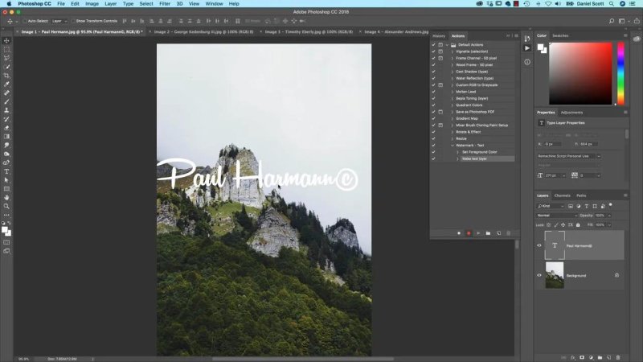The height and width of the screenshot is (362, 643).
Task: Create new action set folder icon
Action: [488, 233]
